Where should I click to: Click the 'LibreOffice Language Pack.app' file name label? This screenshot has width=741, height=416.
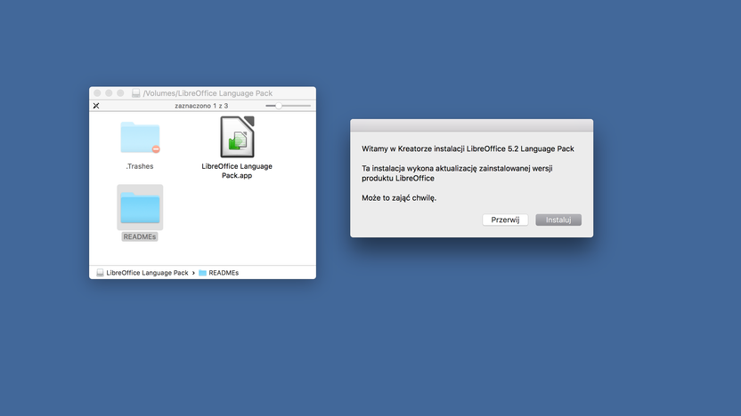click(x=237, y=171)
